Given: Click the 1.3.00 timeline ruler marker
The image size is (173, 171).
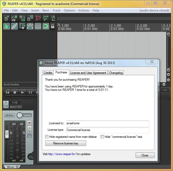Looking at the screenshot, I should pyautogui.click(x=90, y=26).
